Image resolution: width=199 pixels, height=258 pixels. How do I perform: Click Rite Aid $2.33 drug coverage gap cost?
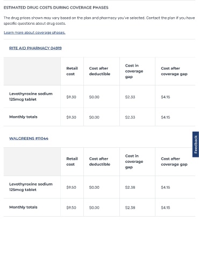(130, 97)
